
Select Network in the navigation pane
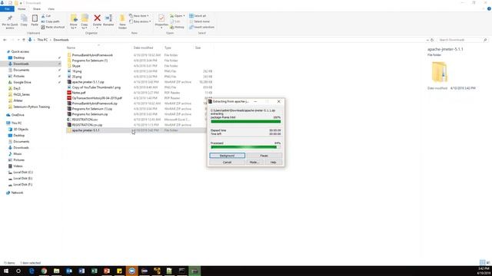point(17,192)
